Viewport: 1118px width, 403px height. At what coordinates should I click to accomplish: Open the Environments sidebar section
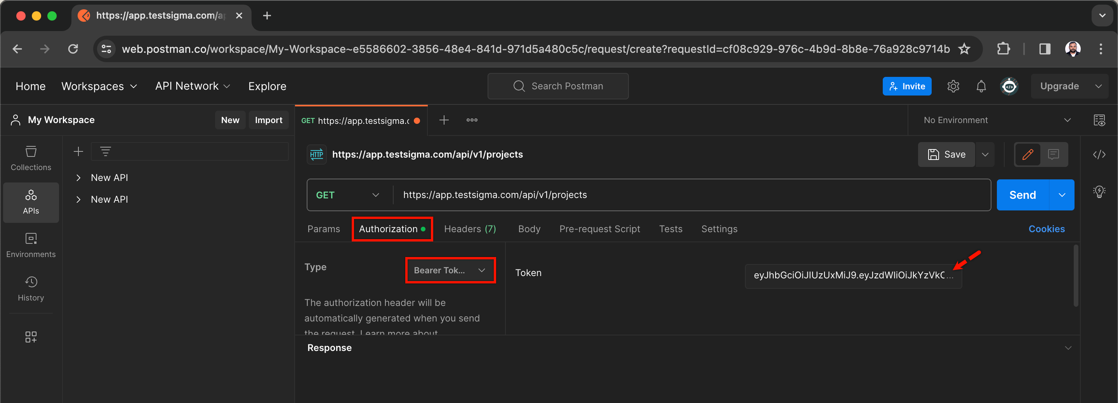[x=31, y=246]
